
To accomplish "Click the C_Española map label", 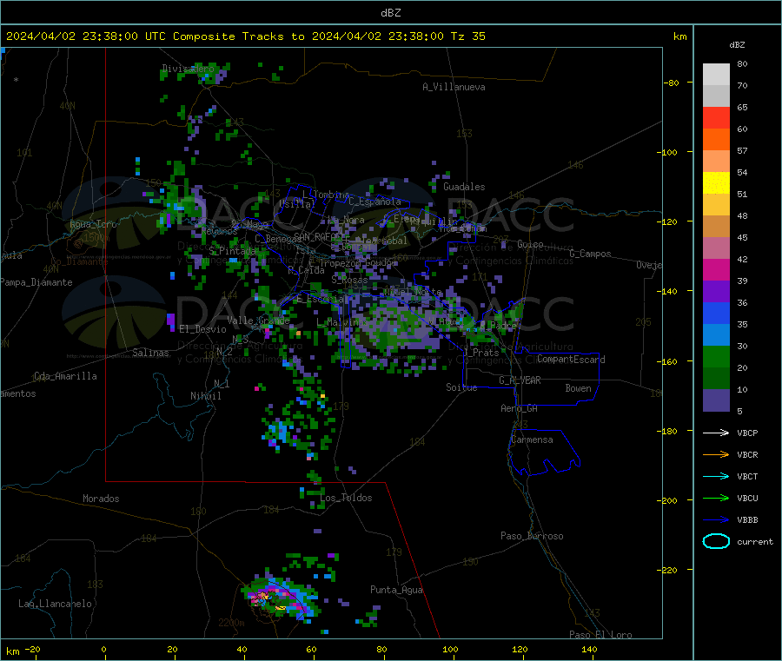I will tap(374, 202).
